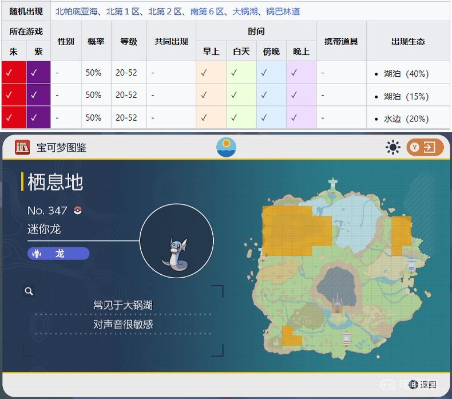Image resolution: width=452 pixels, height=399 pixels.
Task: Select the 龙 type badge
Action: 58,254
